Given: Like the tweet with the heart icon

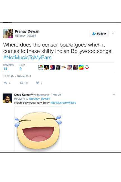Looking at the screenshot, I should point(37,83).
